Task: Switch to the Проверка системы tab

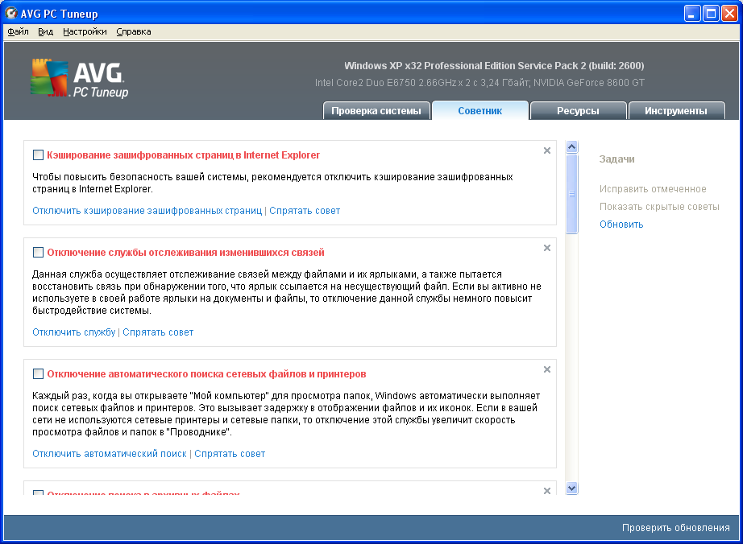Action: tap(376, 111)
